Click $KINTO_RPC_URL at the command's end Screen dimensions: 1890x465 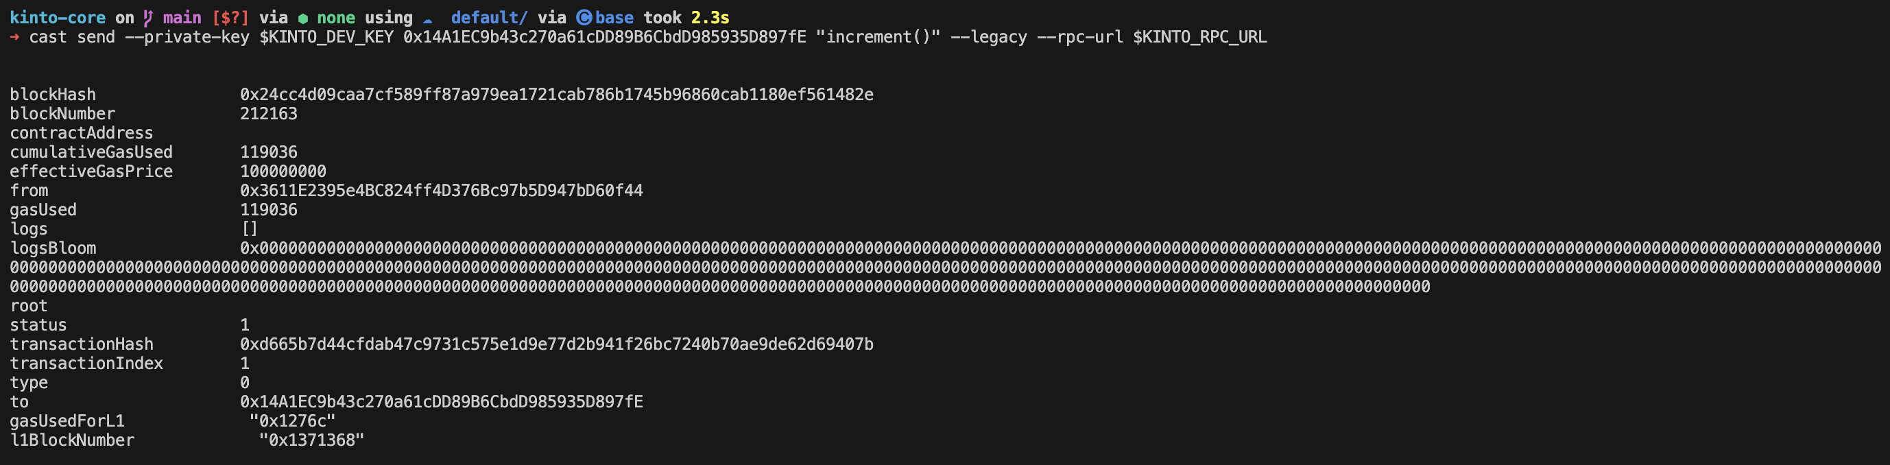tap(1199, 38)
